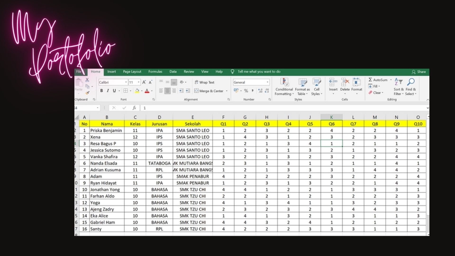Toggle Underline formatting

114,91
